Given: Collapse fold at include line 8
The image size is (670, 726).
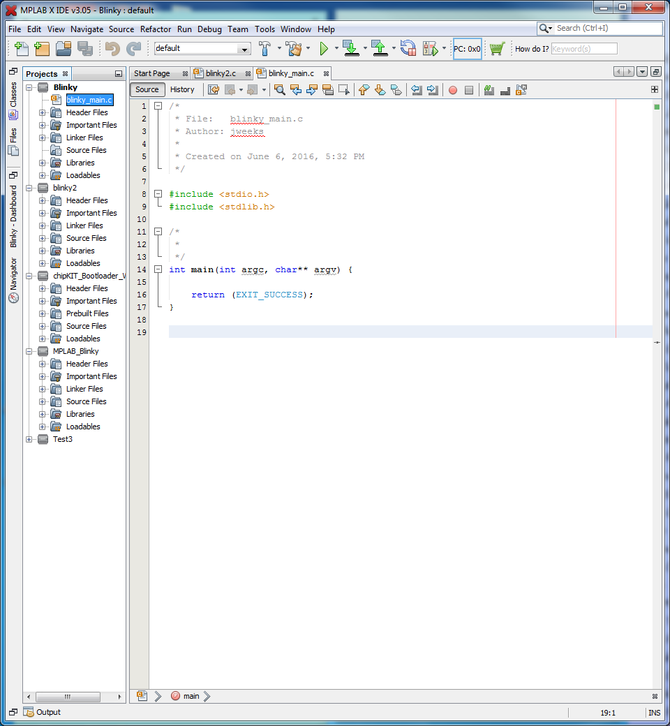Looking at the screenshot, I should coord(158,193).
